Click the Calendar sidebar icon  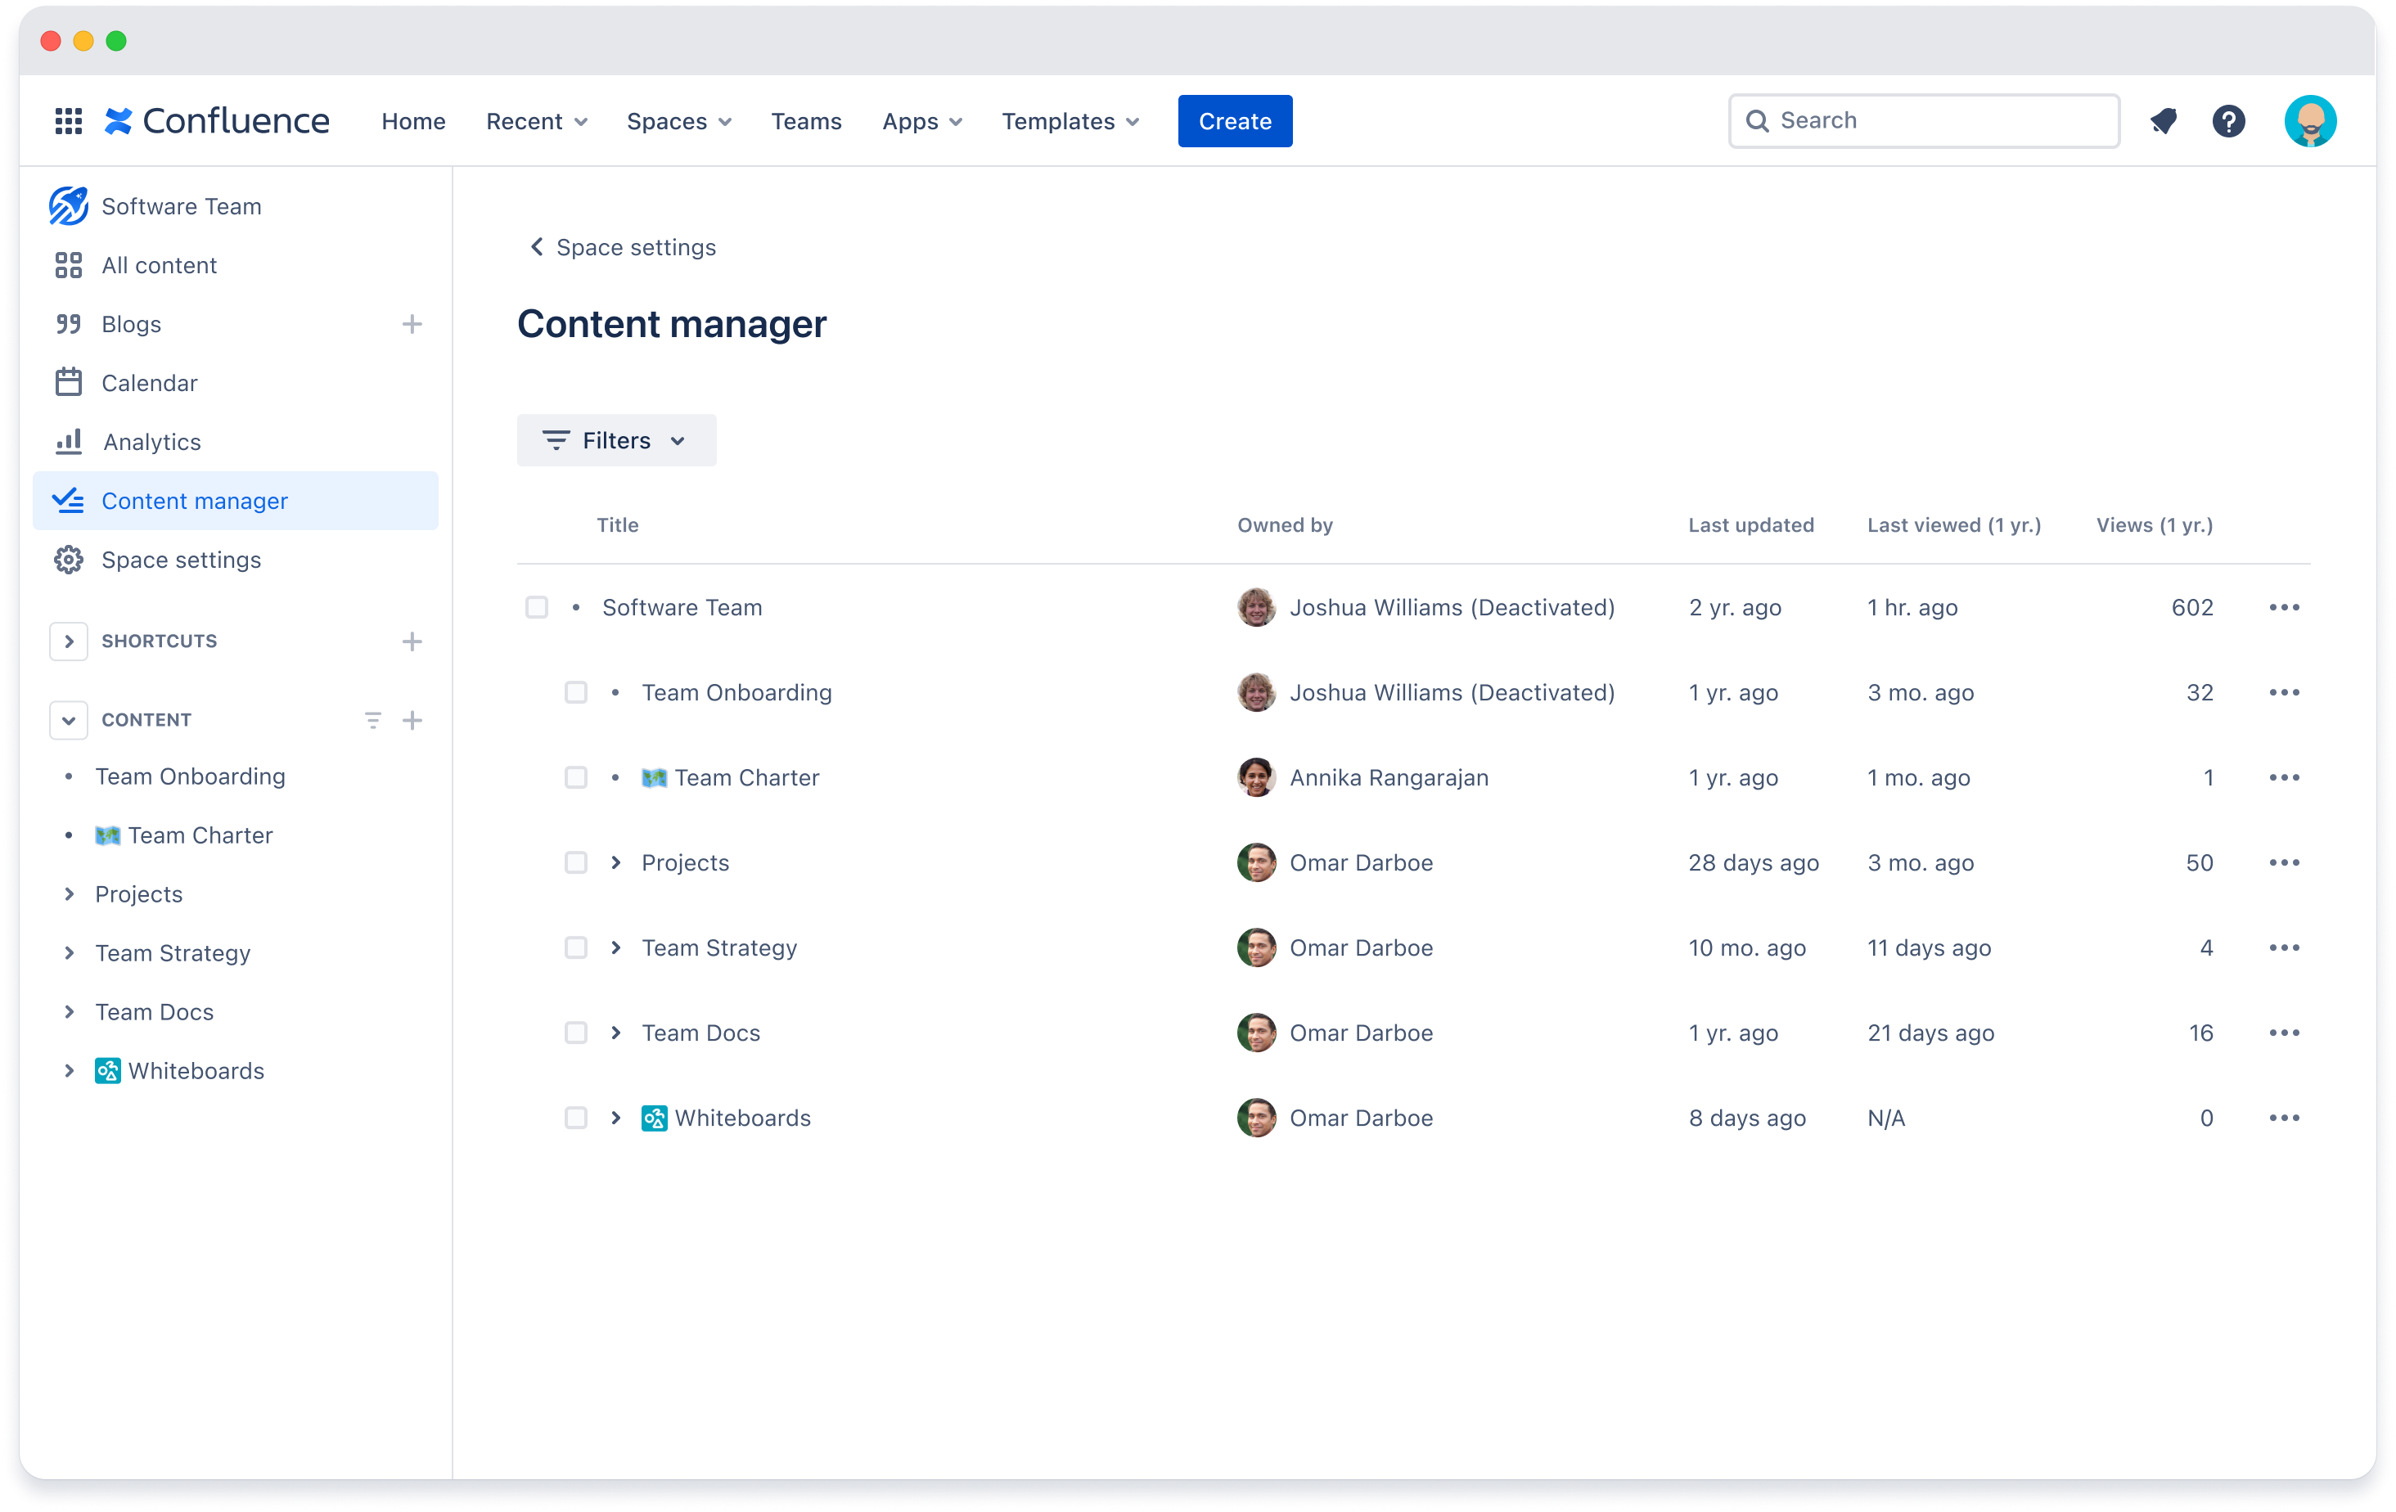tap(66, 381)
